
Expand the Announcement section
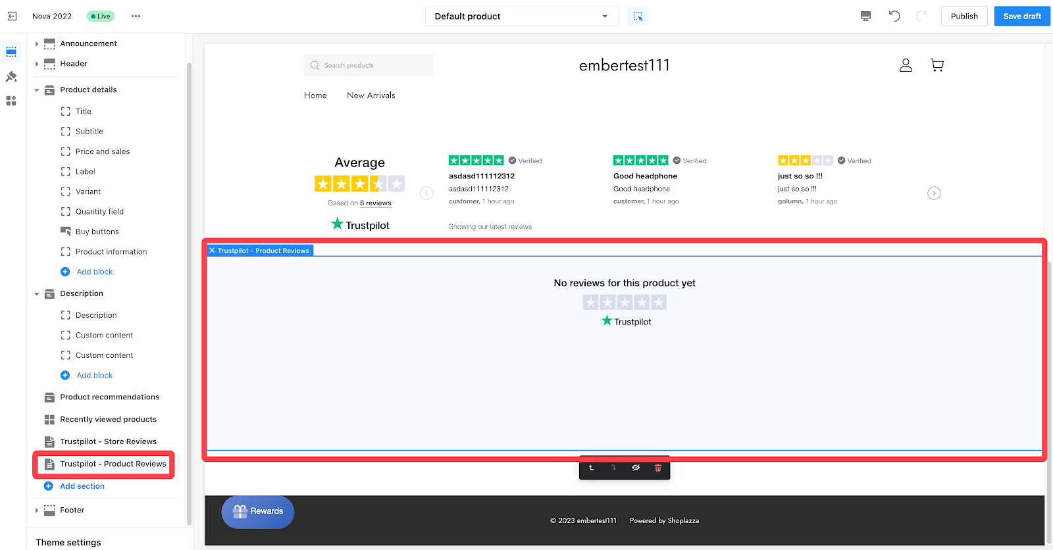(x=37, y=44)
